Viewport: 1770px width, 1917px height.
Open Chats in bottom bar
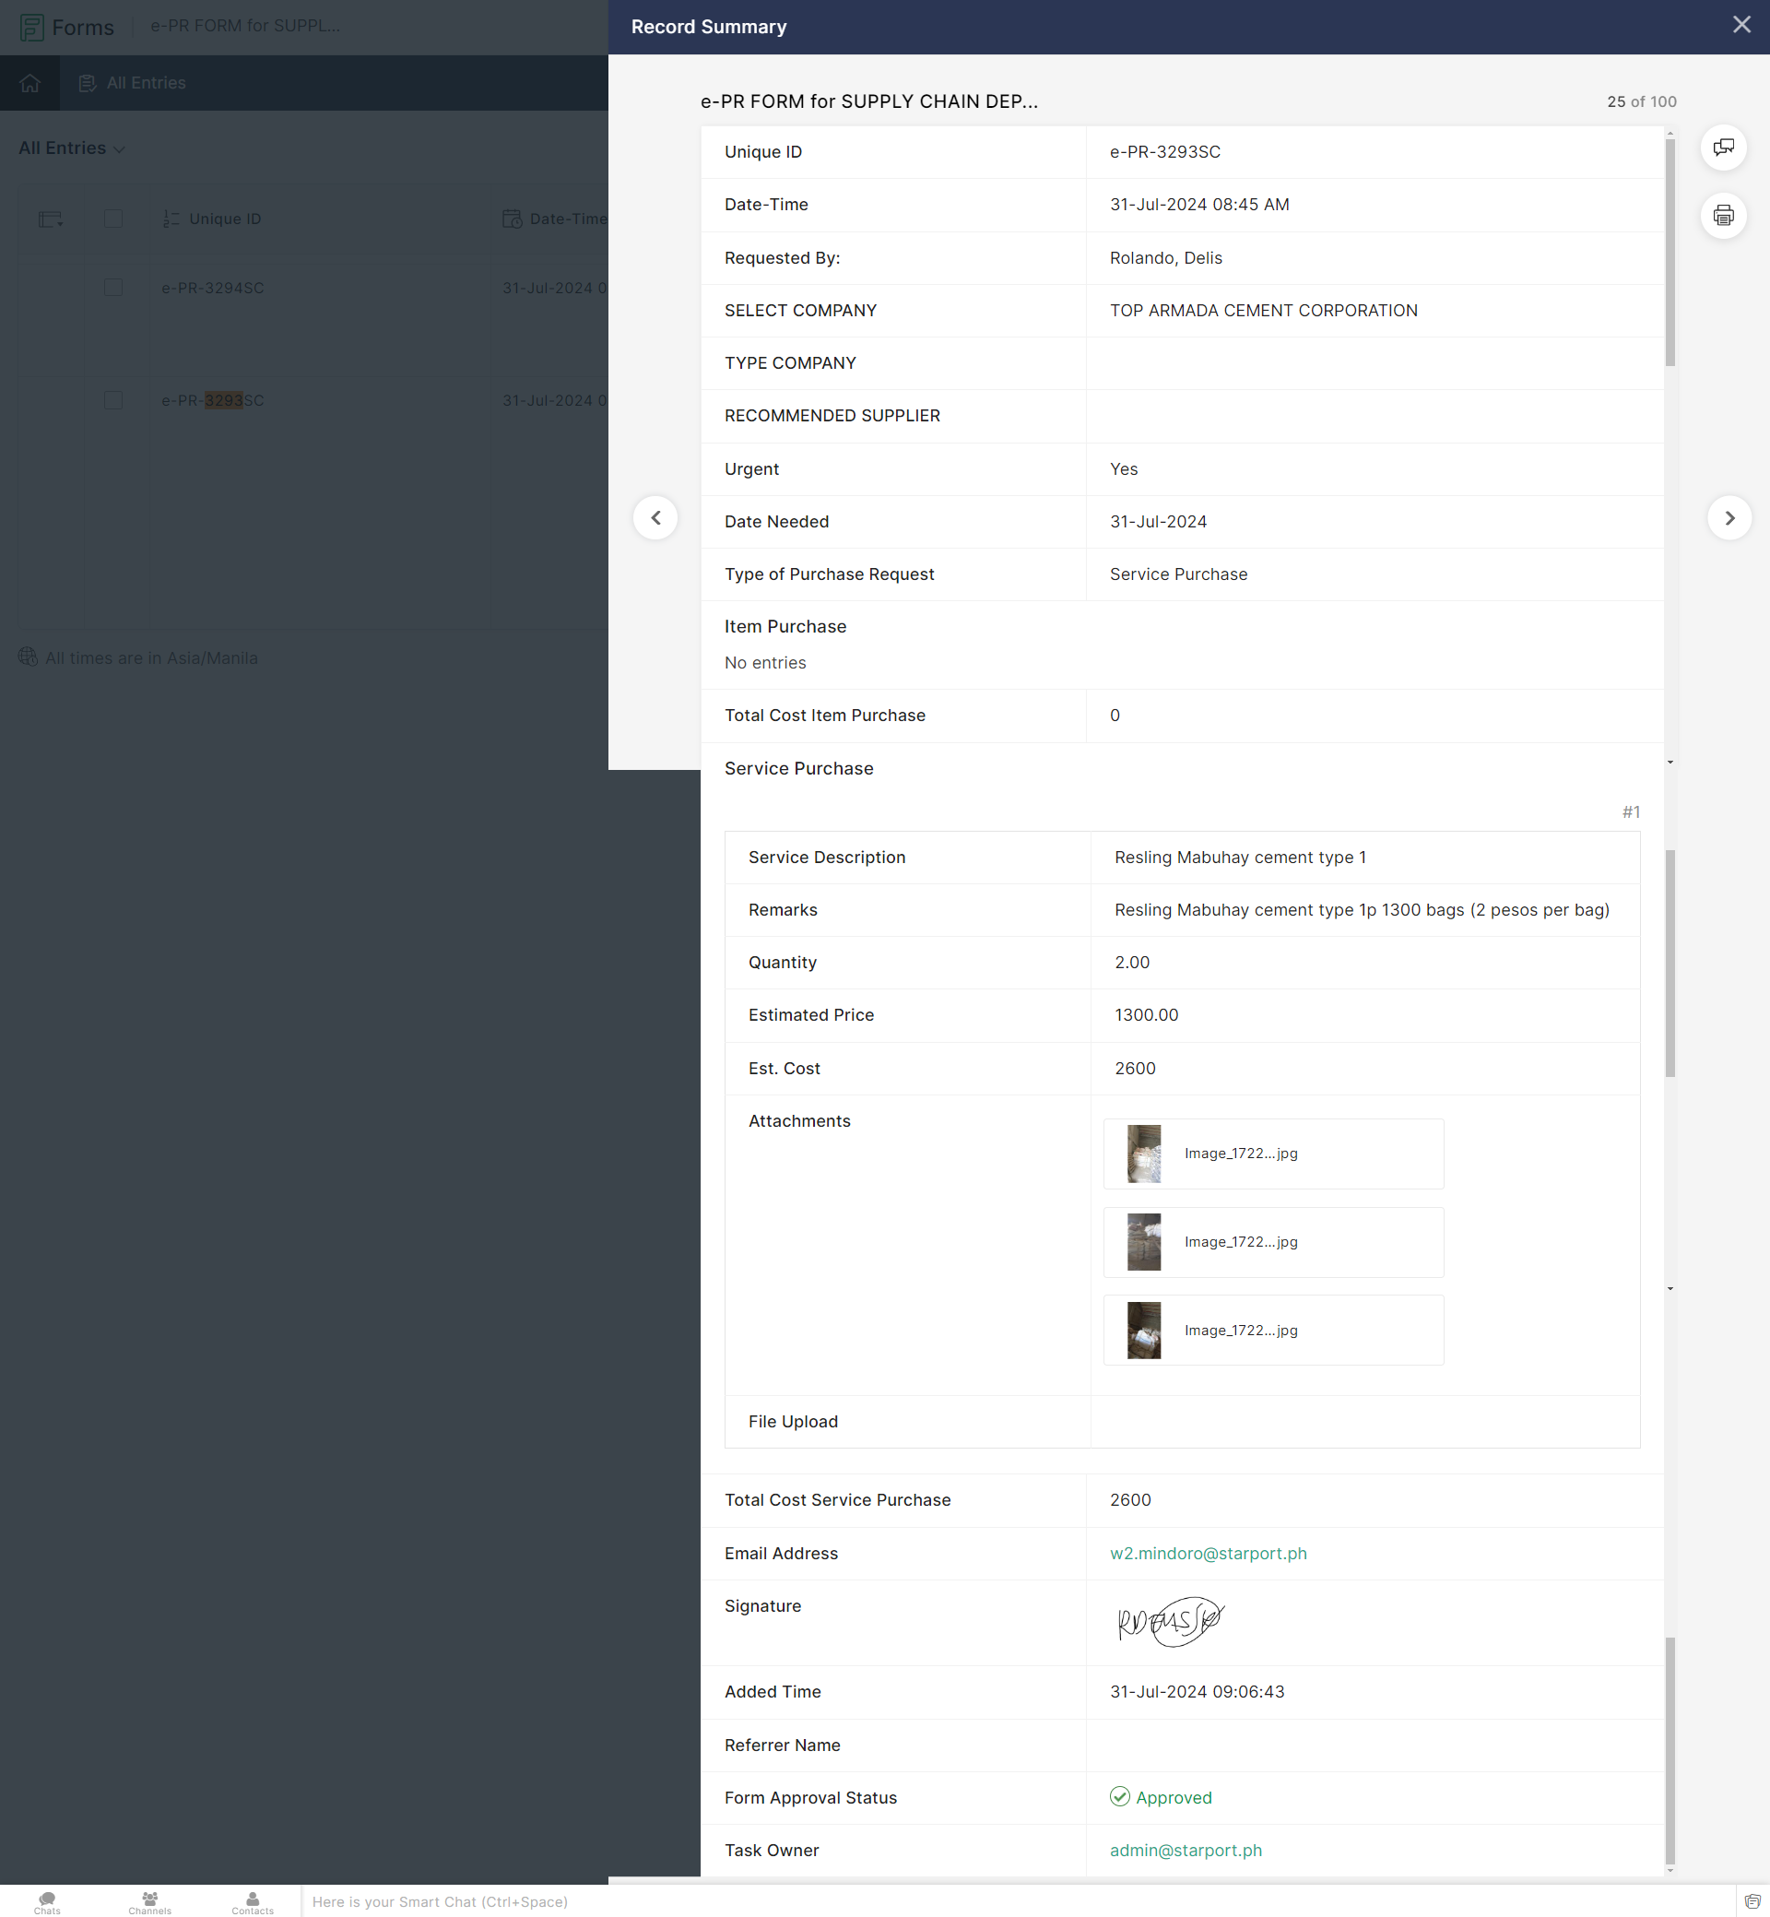click(47, 1901)
